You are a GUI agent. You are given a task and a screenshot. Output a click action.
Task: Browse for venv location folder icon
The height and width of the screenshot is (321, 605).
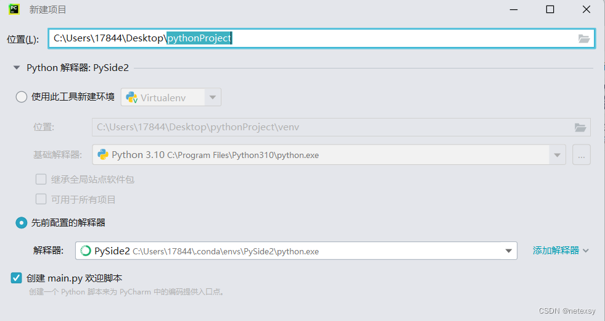click(x=580, y=127)
